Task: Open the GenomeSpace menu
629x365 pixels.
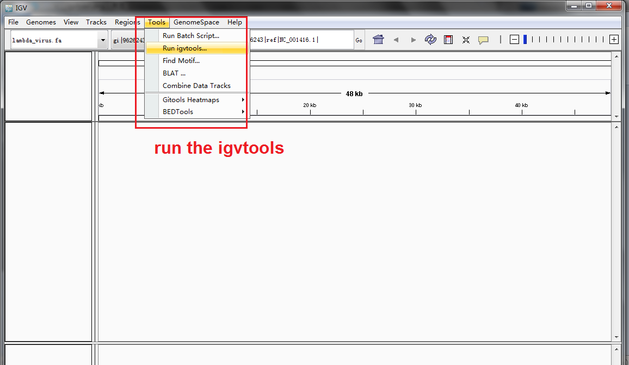Action: (196, 22)
